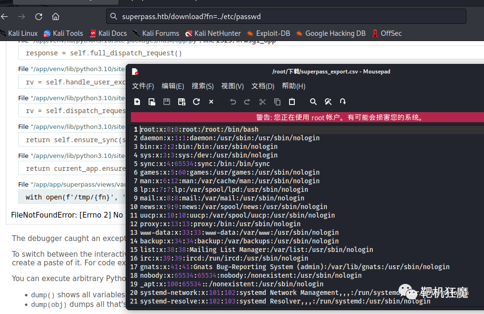Open Mousepad 帮助(H) menu
This screenshot has width=484, height=314.
click(293, 86)
